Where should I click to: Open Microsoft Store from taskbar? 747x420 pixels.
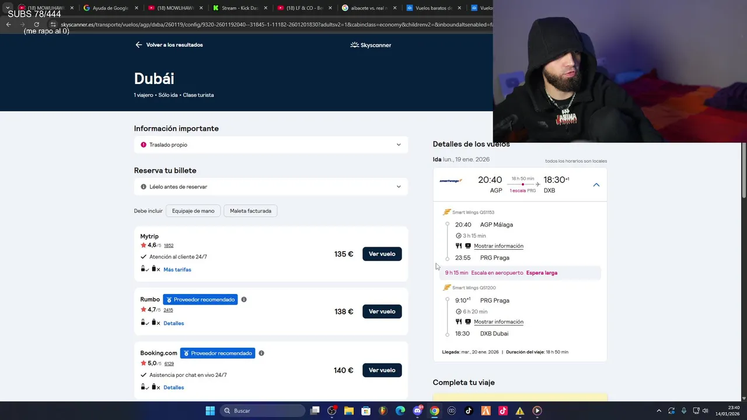366,411
